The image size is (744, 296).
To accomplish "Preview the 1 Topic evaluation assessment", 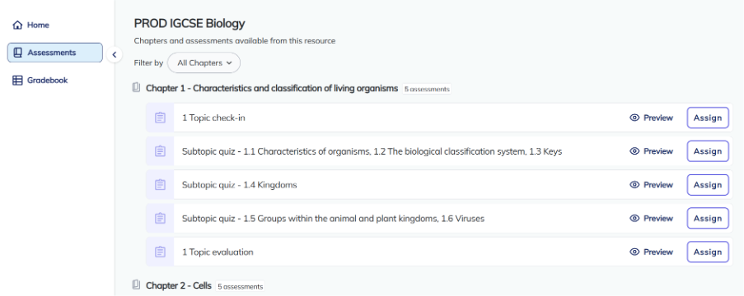I will click(x=651, y=252).
